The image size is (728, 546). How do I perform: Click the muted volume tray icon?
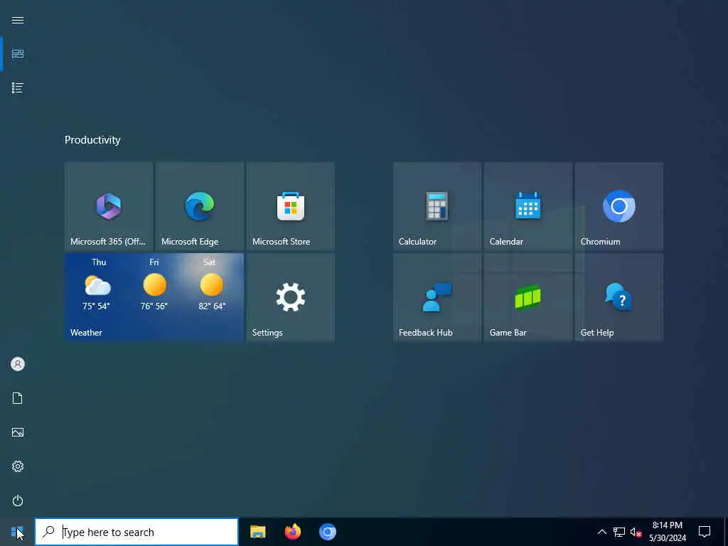click(636, 532)
